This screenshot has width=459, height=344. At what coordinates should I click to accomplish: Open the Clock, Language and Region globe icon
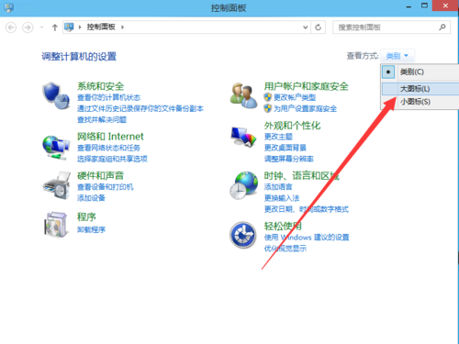click(x=243, y=185)
